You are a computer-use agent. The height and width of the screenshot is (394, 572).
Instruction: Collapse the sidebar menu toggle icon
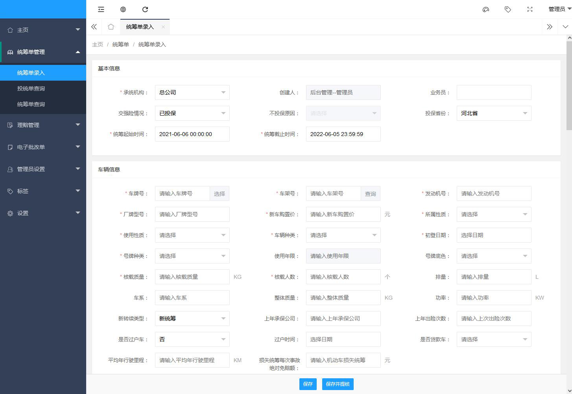pyautogui.click(x=101, y=9)
